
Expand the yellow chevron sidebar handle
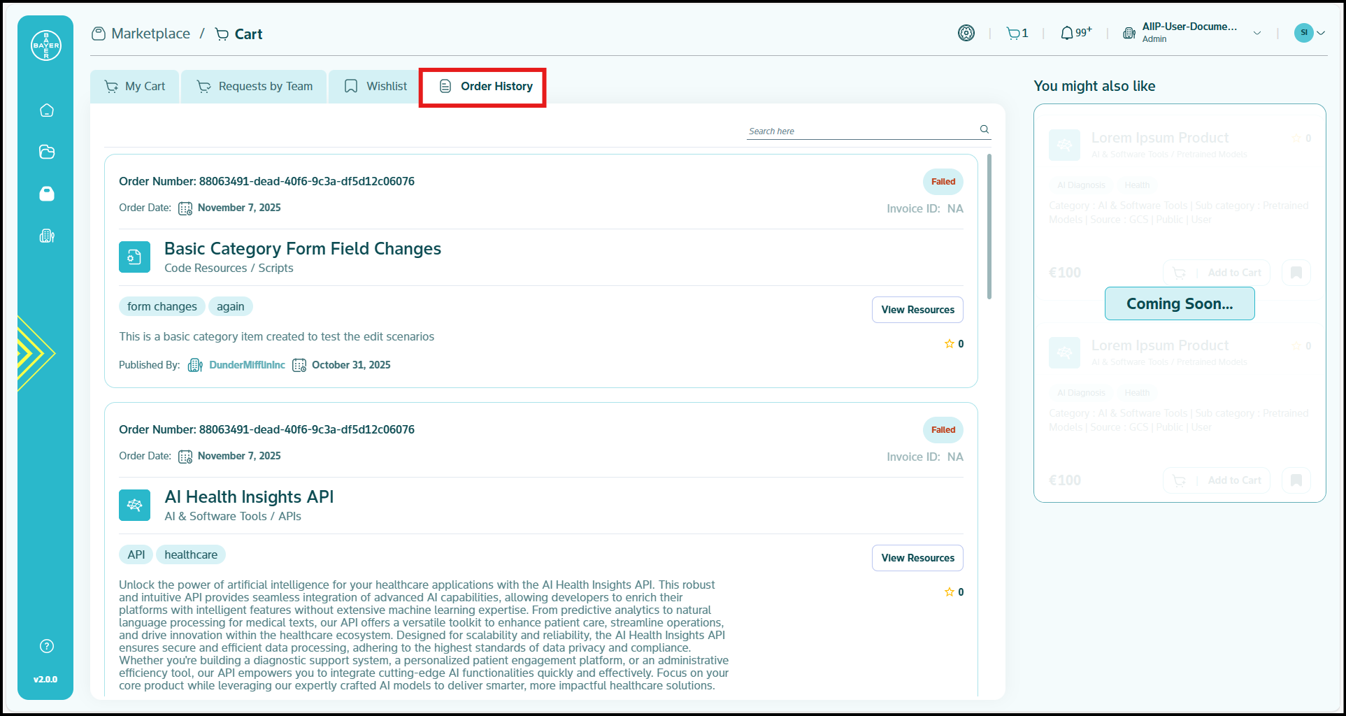(x=35, y=353)
